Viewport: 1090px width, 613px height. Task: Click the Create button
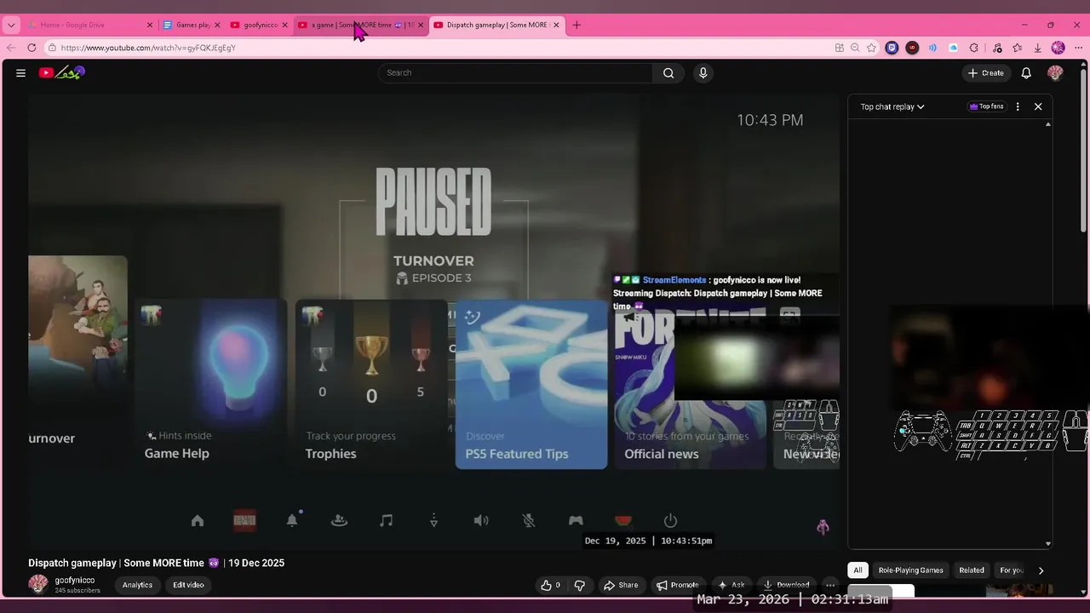pos(986,73)
